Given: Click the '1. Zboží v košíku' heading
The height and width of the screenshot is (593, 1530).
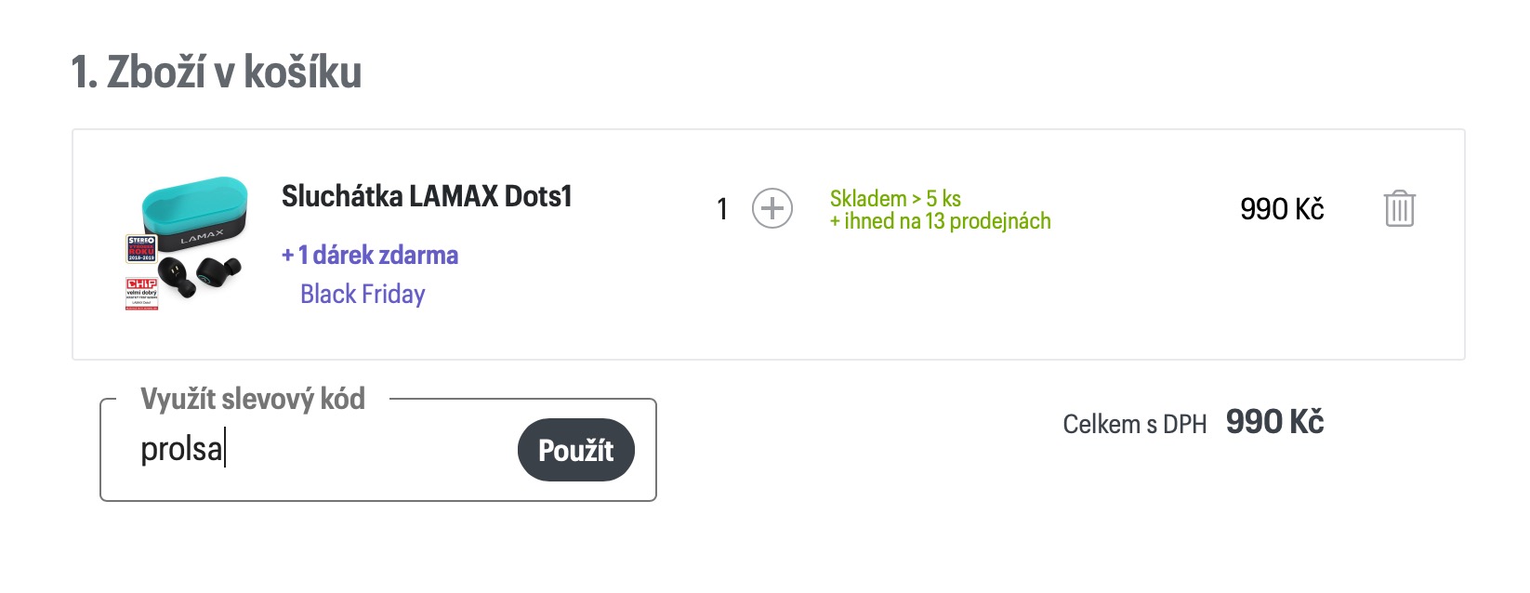Looking at the screenshot, I should [x=217, y=72].
